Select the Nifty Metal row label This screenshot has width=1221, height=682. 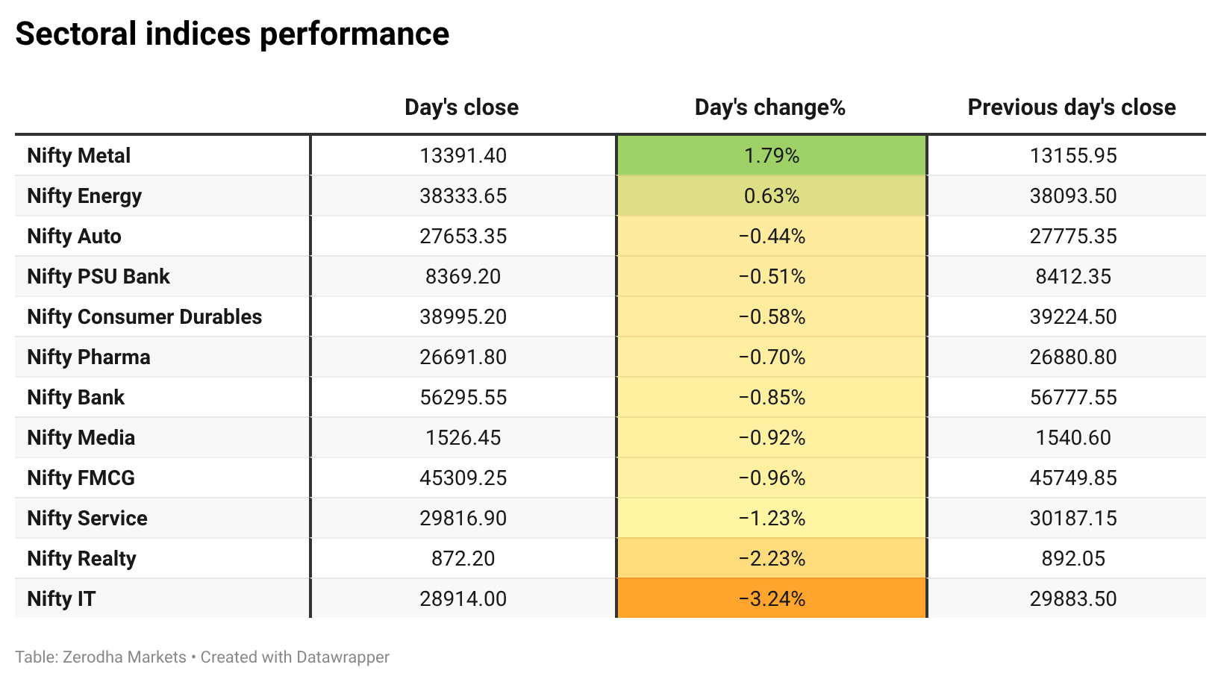tap(79, 155)
